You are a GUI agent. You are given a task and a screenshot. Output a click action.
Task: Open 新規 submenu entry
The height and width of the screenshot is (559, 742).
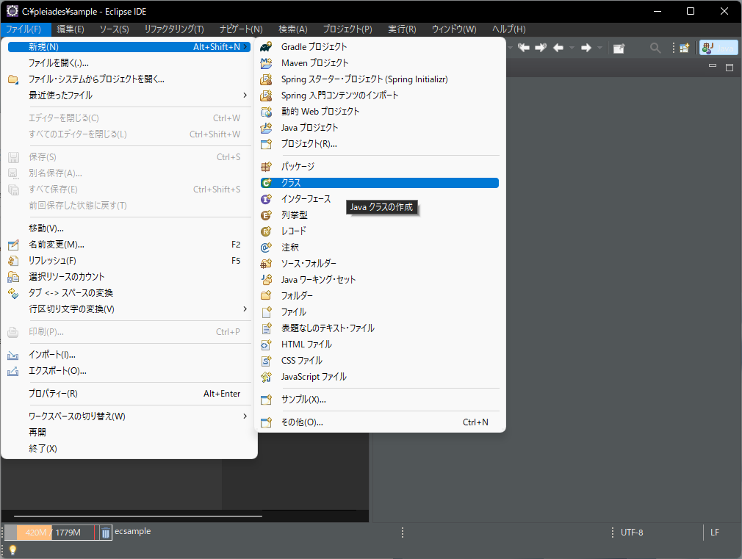pos(129,47)
